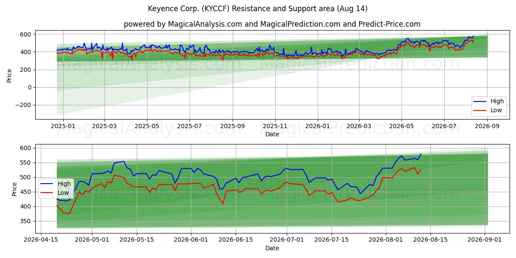
Task: Click the '2026-07-15' tick on bottom chart
Action: [332, 240]
